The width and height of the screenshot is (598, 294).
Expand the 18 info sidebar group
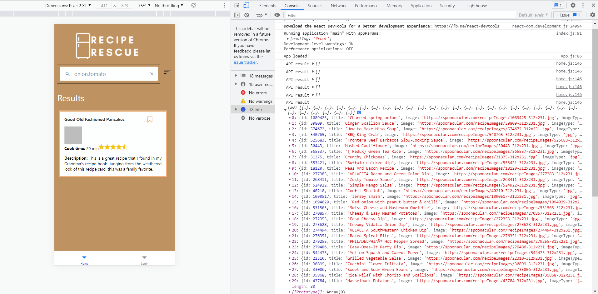(x=236, y=109)
